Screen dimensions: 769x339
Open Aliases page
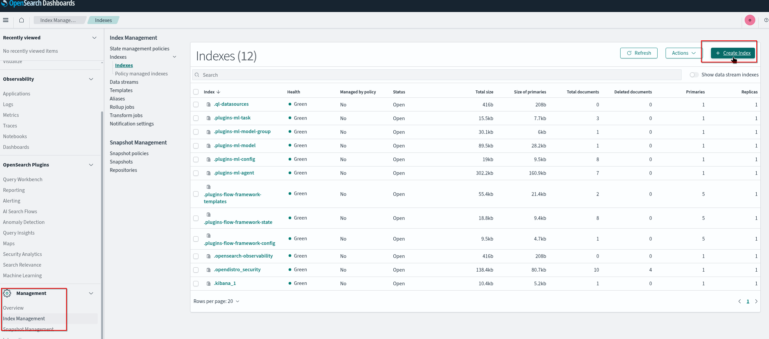point(117,99)
